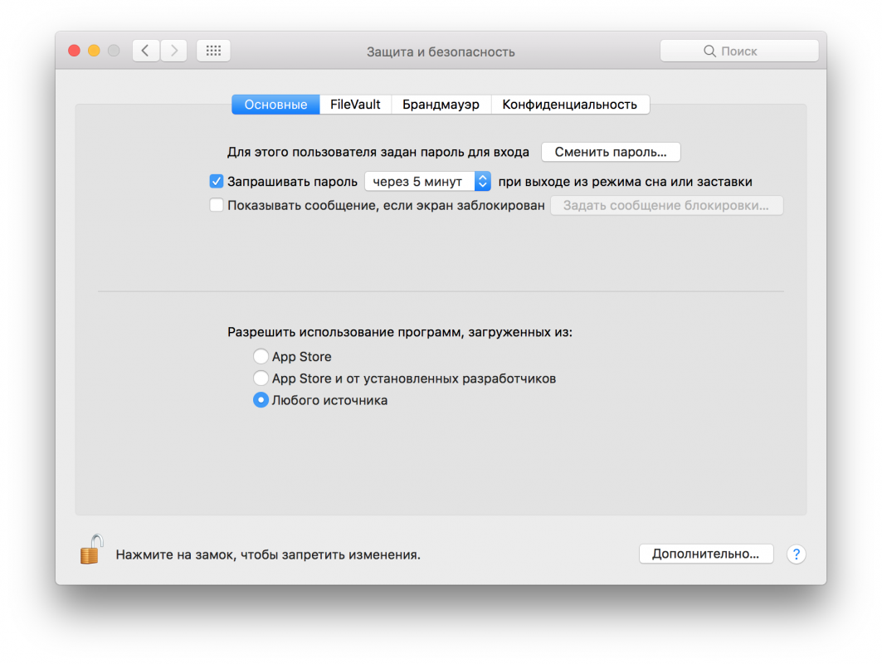Screen dimensions: 882x664
Task: Switch to the Конфиденциальность tab
Action: (569, 105)
